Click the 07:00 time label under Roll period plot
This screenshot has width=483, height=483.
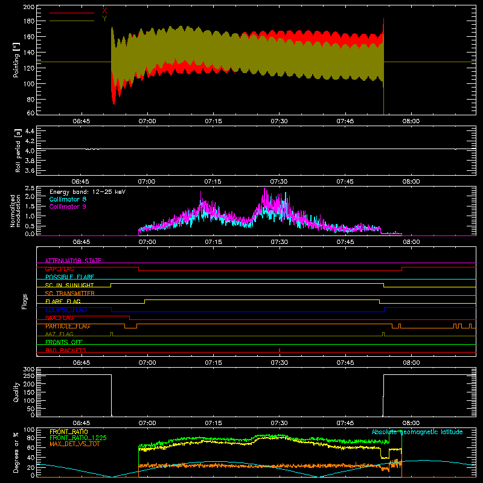tap(147, 182)
